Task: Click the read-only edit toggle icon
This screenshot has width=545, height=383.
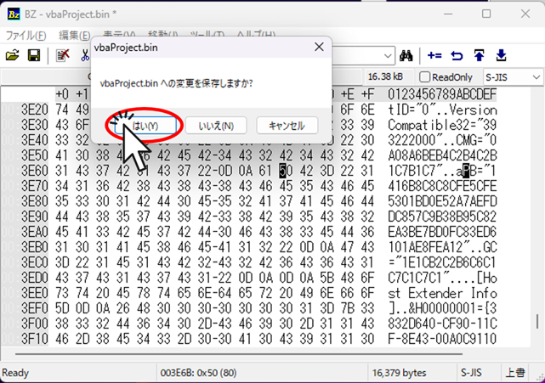Action: pos(63,55)
